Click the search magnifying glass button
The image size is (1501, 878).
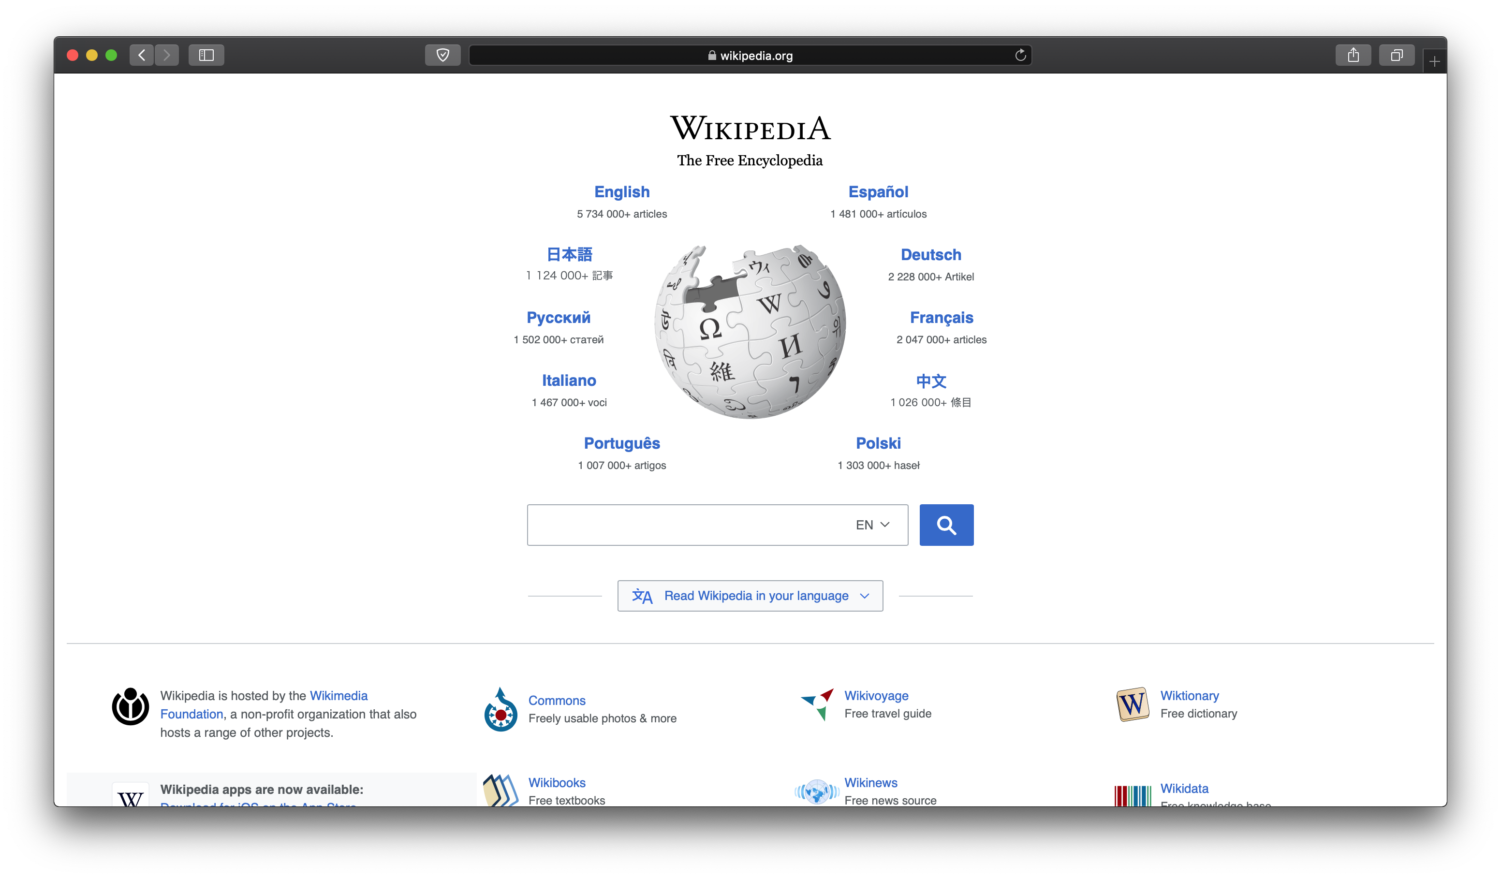coord(946,525)
